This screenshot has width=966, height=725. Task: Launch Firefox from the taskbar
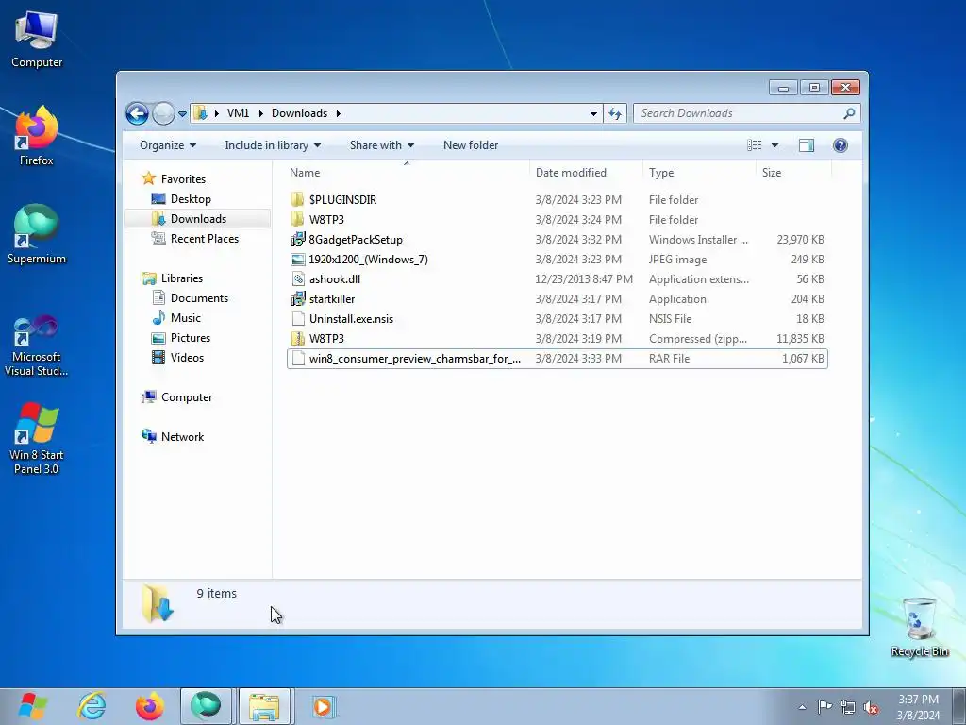tap(150, 706)
